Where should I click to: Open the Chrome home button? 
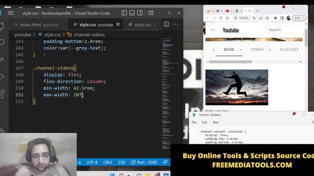coord(227,18)
